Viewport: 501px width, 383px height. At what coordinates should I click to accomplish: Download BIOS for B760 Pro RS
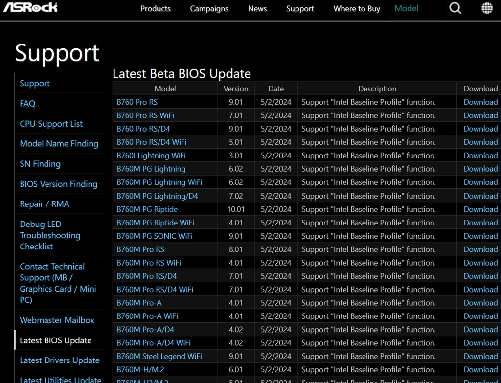480,102
